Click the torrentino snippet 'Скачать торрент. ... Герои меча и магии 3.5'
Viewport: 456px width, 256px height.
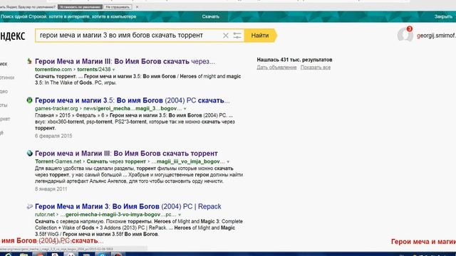pos(138,80)
